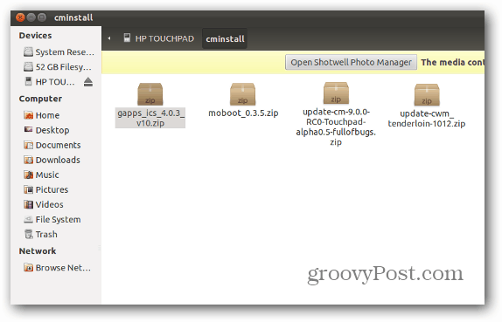The image size is (502, 322).
Task: Click the moboot_0.3.5.zip file name
Action: click(243, 113)
